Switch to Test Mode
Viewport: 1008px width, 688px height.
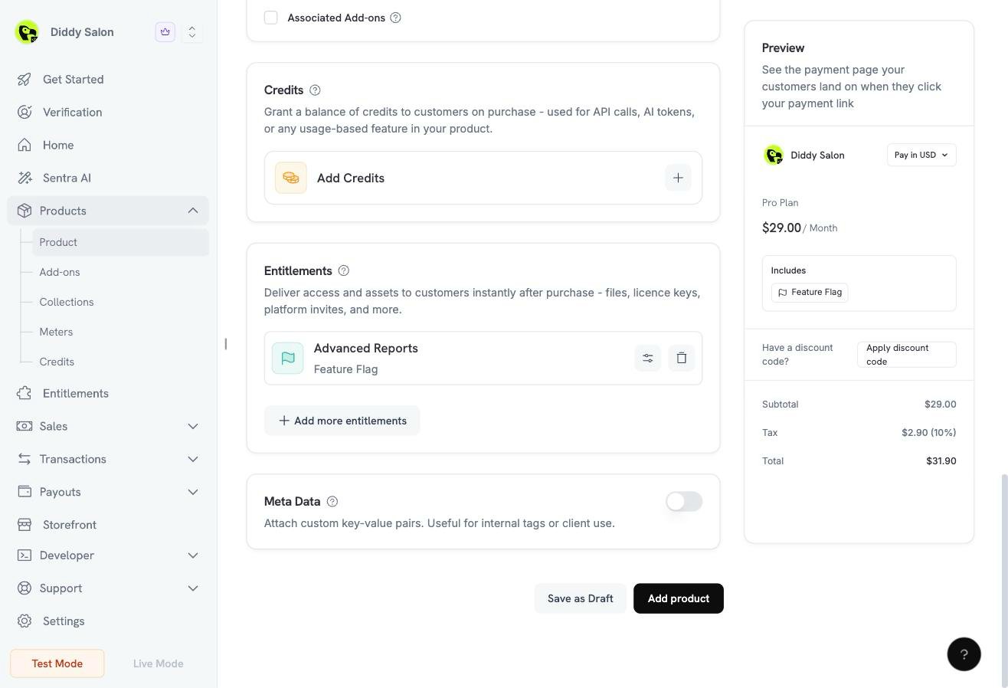(57, 663)
